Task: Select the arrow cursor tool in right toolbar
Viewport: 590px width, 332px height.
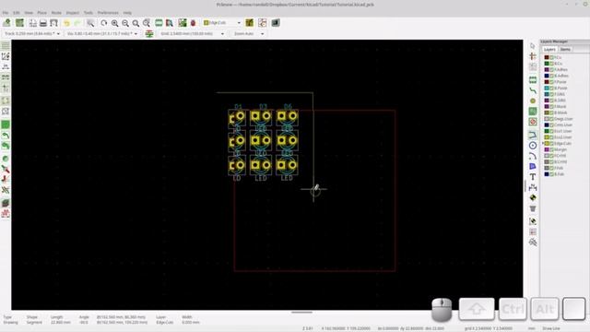Action: pyautogui.click(x=533, y=45)
